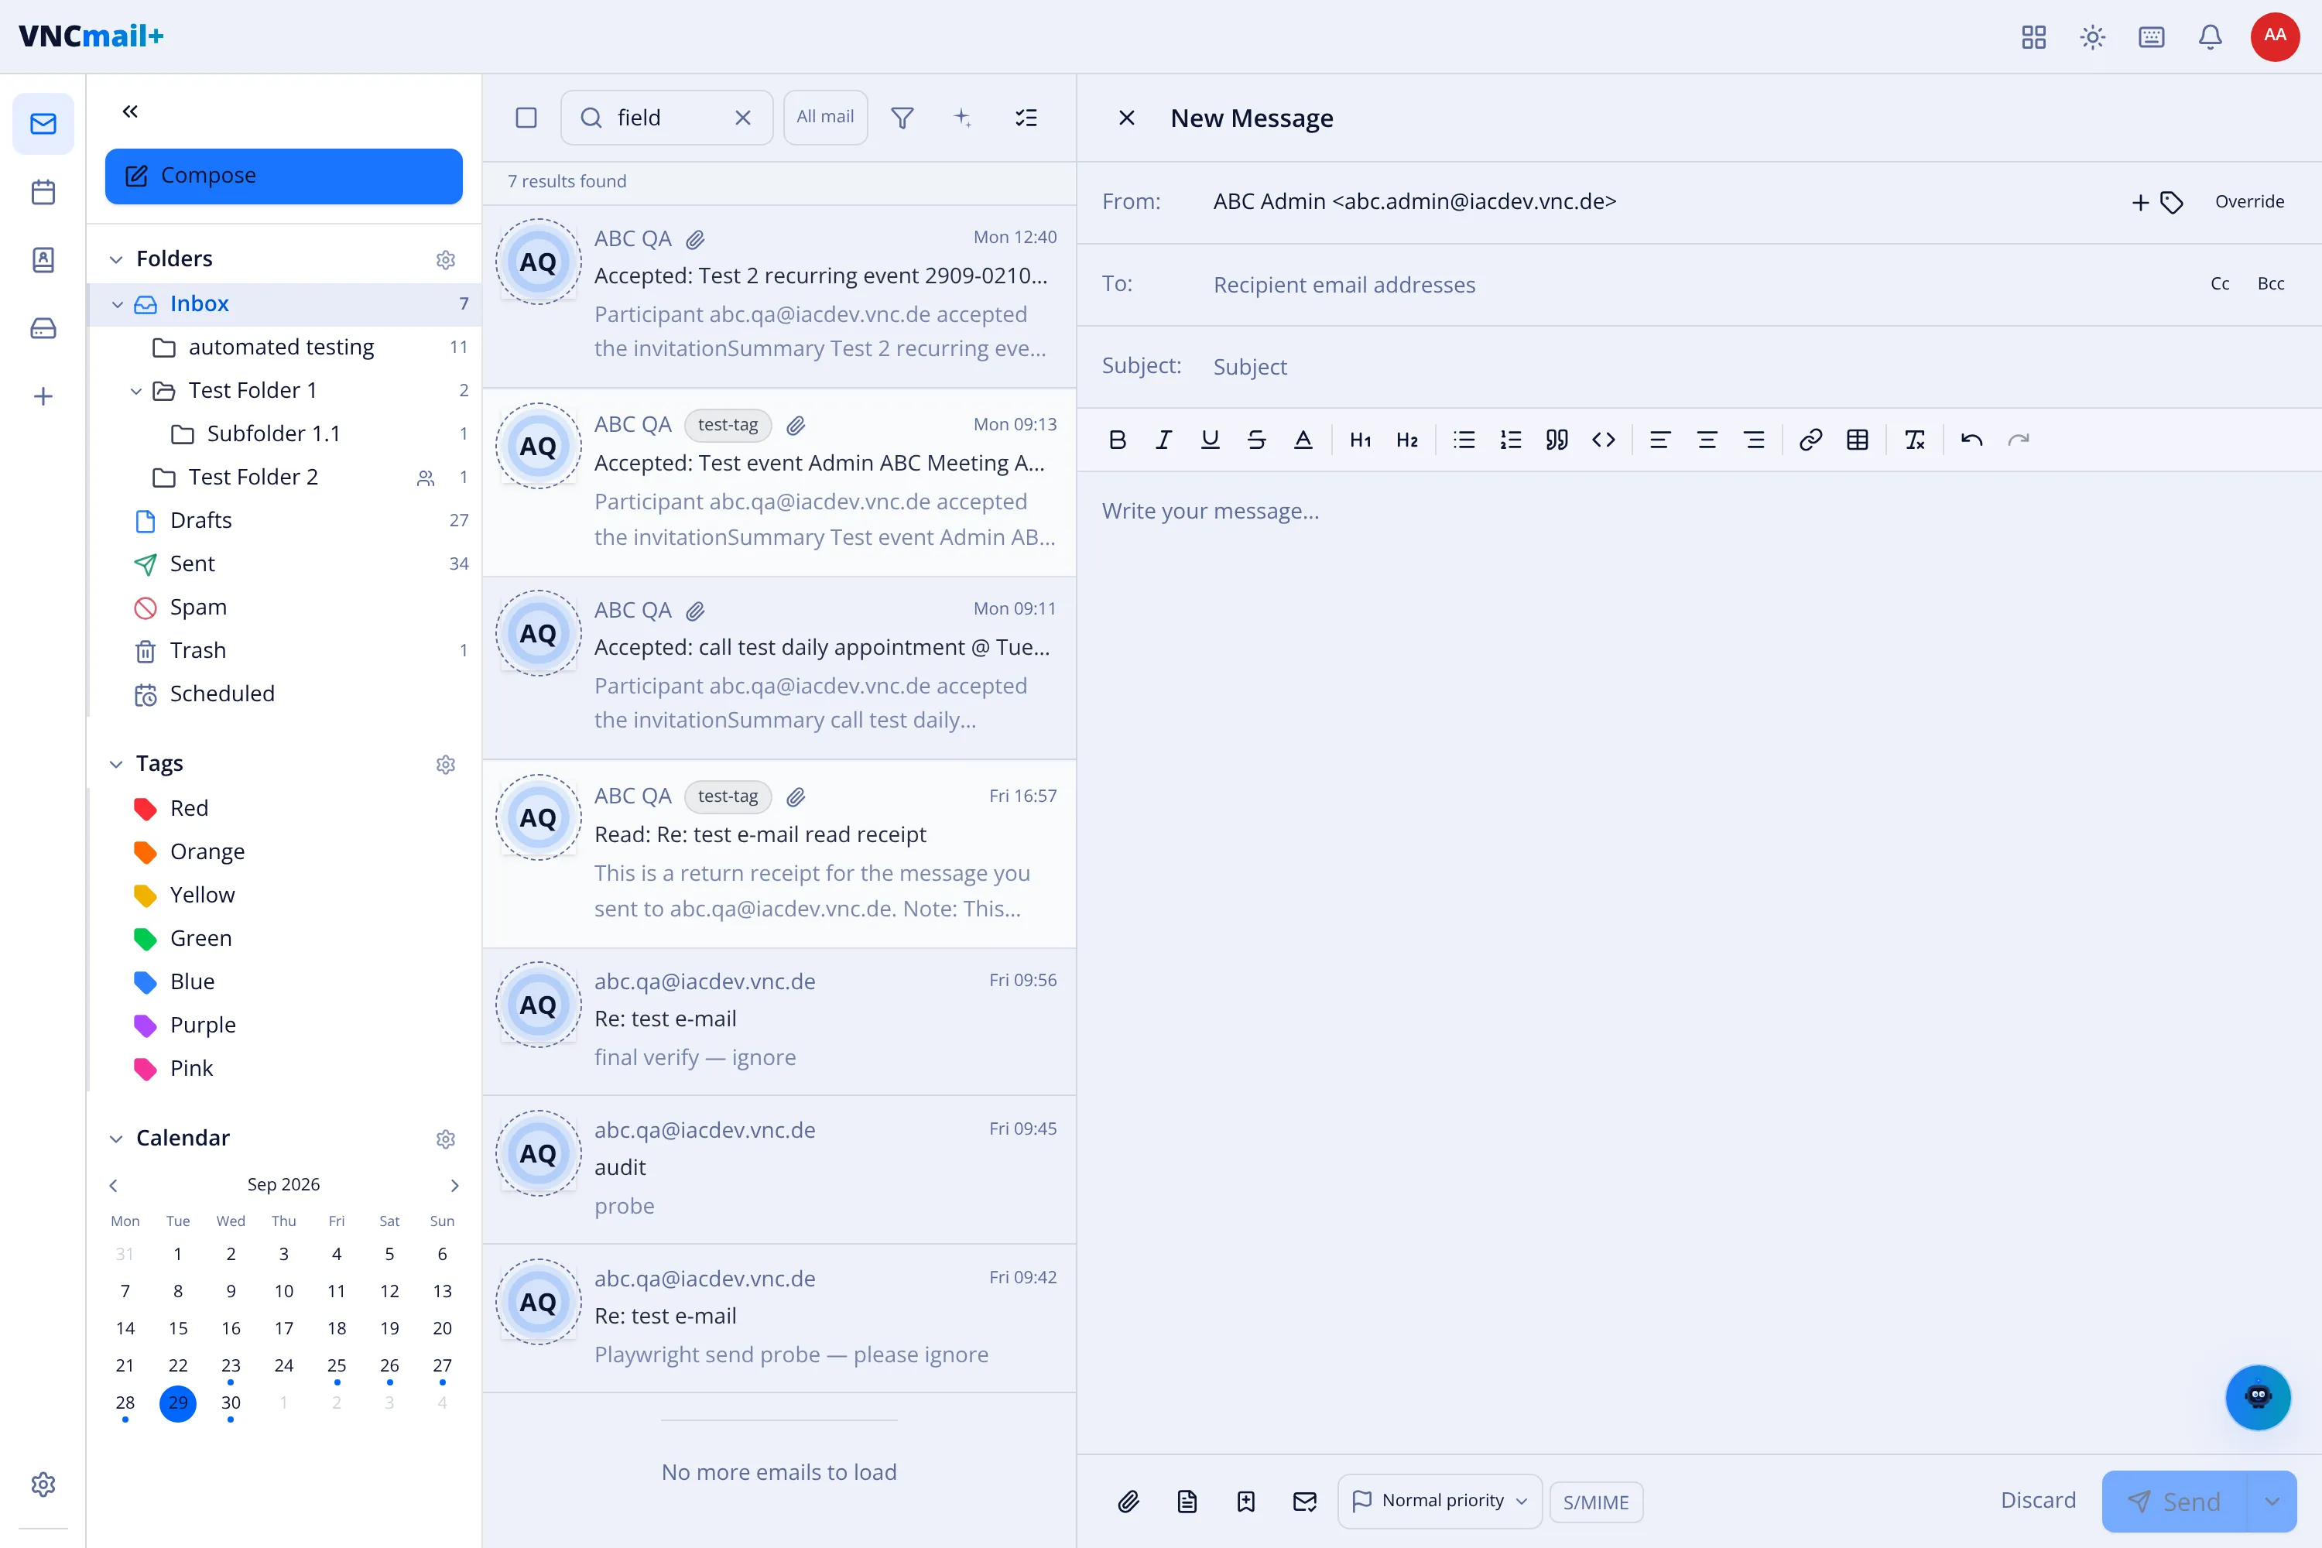Image resolution: width=2322 pixels, height=1548 pixels.
Task: Filter by the Red tag
Action: [284, 809]
